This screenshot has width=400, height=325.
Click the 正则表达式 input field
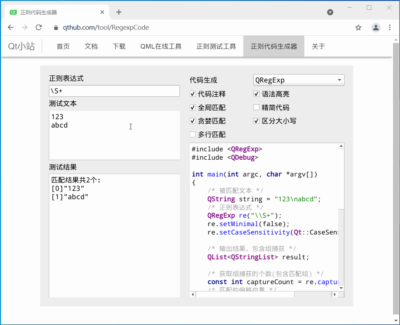[x=114, y=91]
